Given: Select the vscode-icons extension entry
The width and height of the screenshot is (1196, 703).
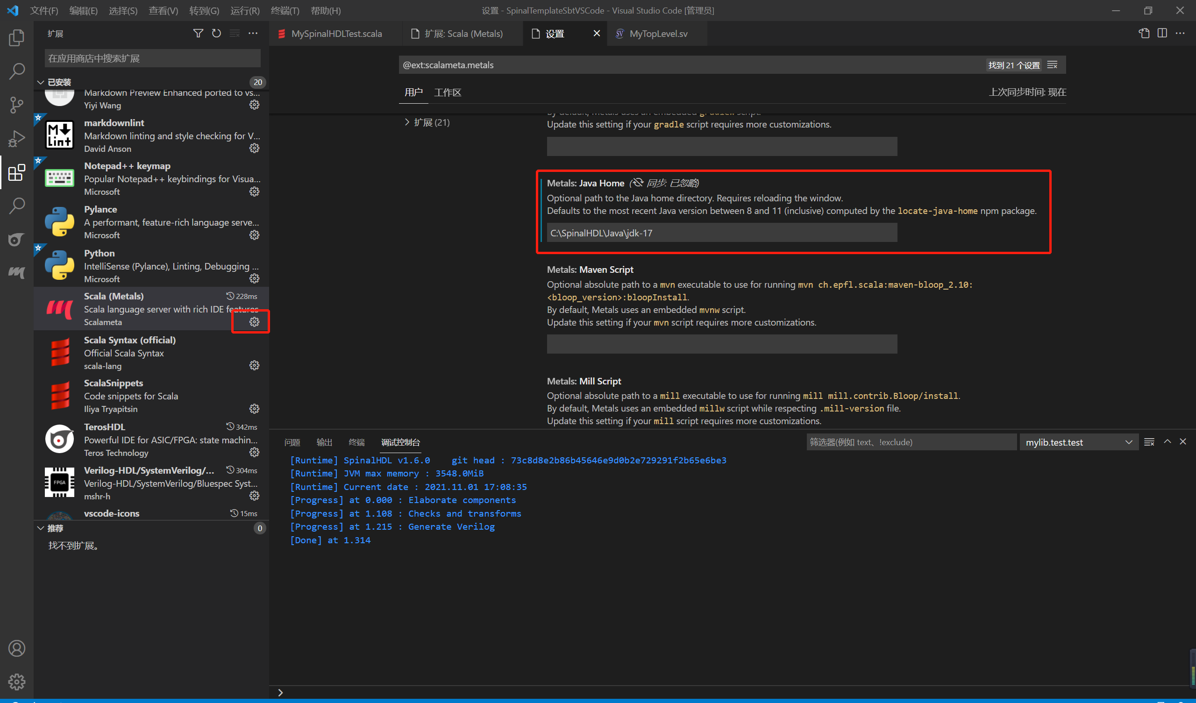Looking at the screenshot, I should point(151,514).
